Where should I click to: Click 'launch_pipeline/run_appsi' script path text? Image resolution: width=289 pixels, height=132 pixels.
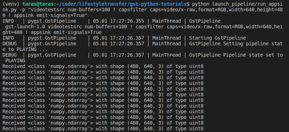(247, 4)
